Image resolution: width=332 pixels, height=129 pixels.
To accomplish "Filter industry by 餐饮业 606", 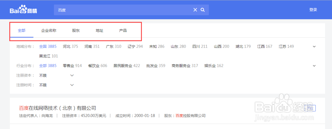I will [98, 66].
